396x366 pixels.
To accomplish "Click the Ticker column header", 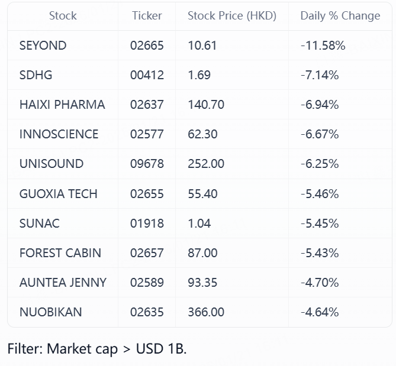I will [x=147, y=16].
